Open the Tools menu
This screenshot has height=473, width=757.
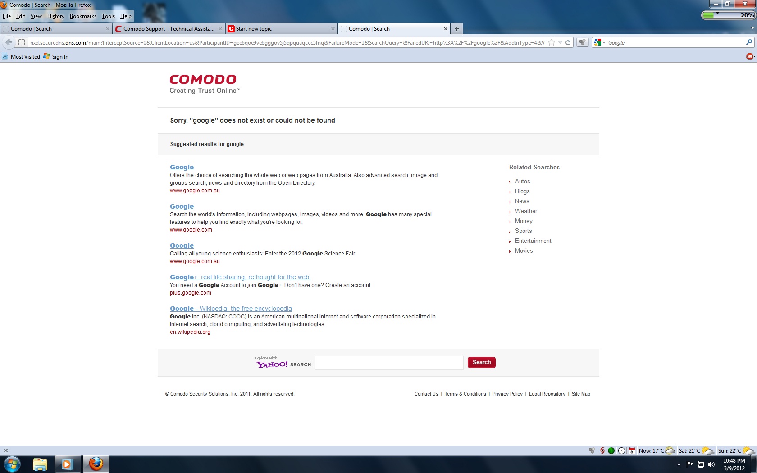pyautogui.click(x=108, y=16)
